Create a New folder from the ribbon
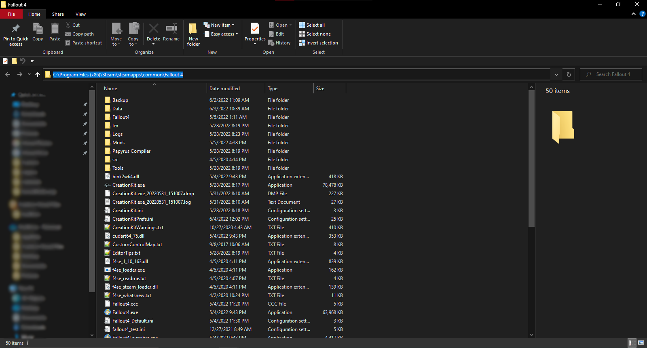 [193, 34]
